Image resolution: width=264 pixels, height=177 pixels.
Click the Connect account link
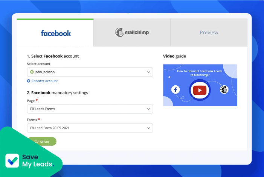click(x=44, y=81)
